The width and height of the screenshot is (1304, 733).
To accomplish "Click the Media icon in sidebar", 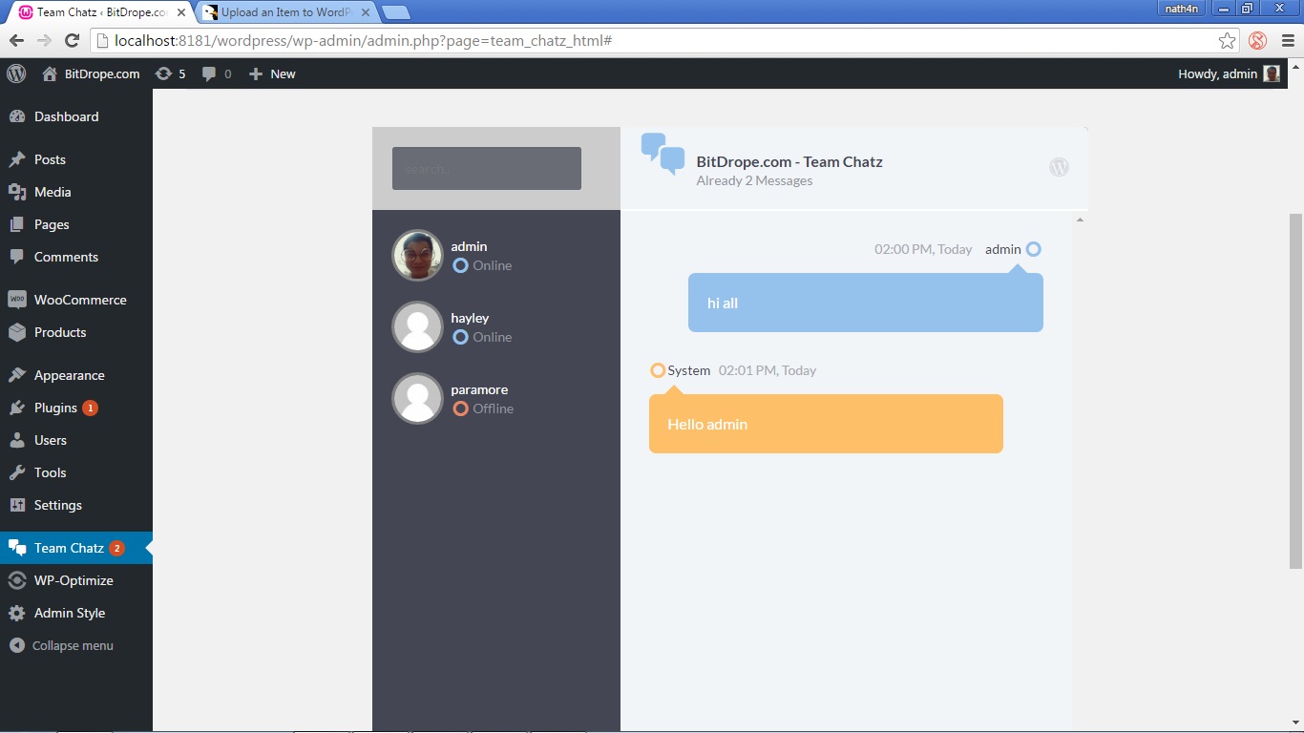I will click(17, 192).
